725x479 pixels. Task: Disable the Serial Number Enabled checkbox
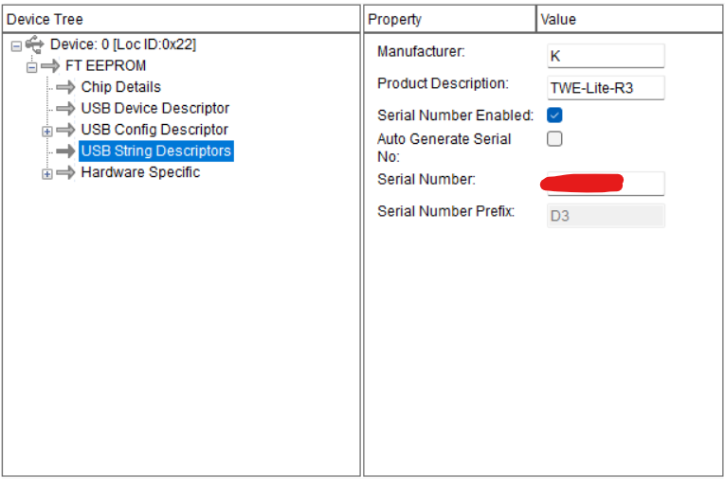pos(555,115)
